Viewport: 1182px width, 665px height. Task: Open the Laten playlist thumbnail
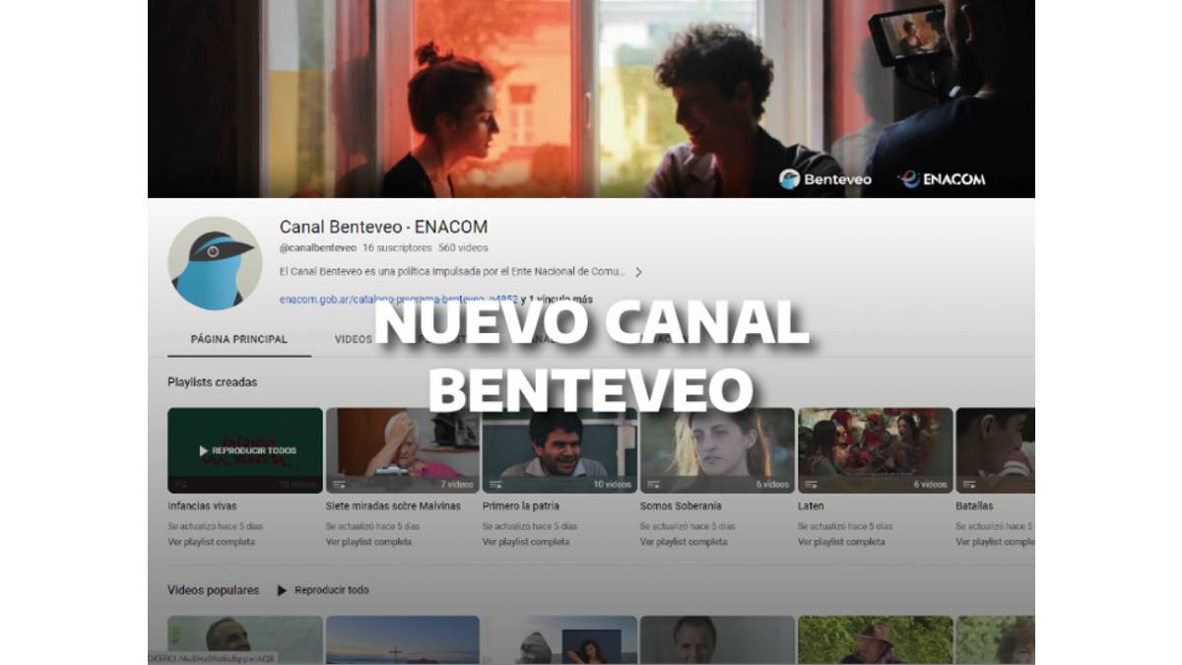pos(876,450)
